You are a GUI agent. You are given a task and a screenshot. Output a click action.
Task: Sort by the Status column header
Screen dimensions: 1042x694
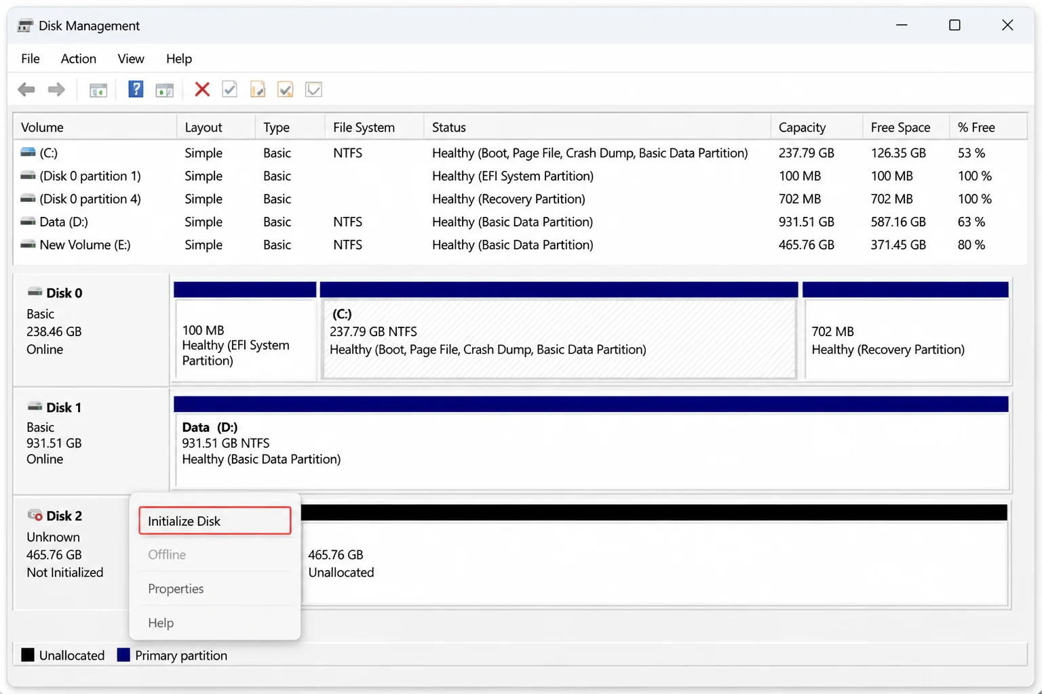coord(597,127)
